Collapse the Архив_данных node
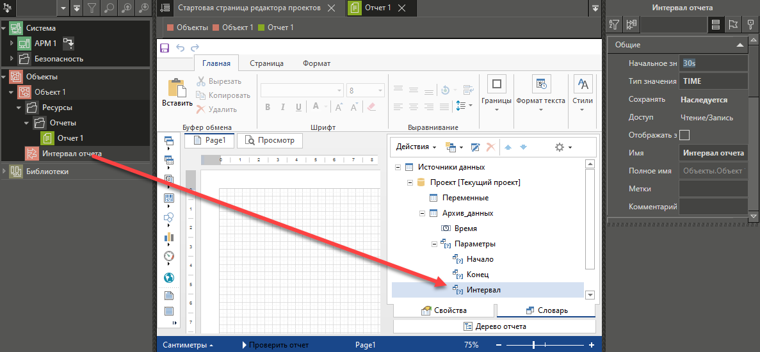 point(422,213)
